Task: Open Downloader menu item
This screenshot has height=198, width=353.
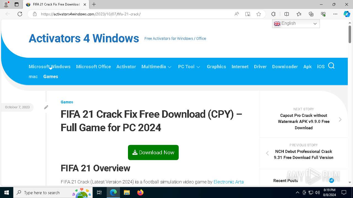Action: (x=285, y=67)
